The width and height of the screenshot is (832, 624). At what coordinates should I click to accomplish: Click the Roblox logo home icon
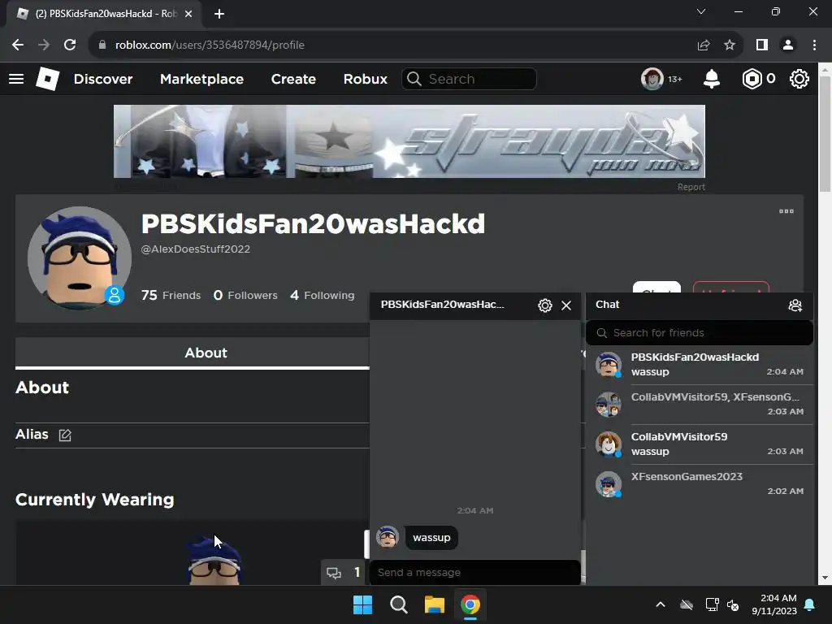[x=47, y=79]
